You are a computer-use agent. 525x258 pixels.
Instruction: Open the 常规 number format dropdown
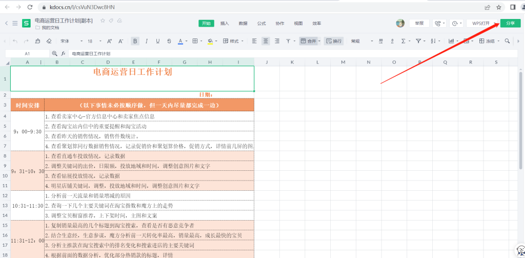tap(362, 41)
